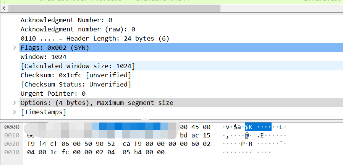This screenshot has height=165, width=343.
Task: Select the Urgent Pointer: 0 field
Action: pyautogui.click(x=53, y=94)
